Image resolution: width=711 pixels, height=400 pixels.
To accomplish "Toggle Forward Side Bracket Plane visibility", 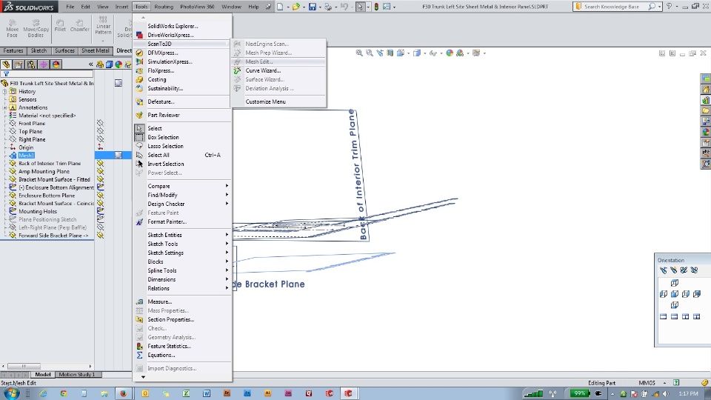I will click(x=100, y=236).
